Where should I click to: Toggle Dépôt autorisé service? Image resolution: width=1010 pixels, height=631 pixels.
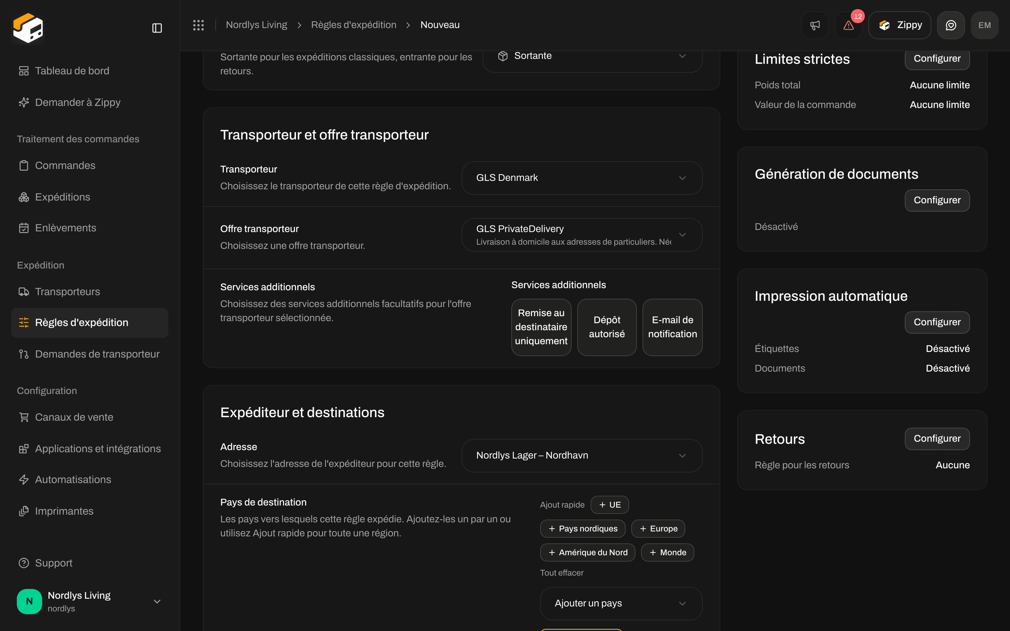pyautogui.click(x=607, y=327)
